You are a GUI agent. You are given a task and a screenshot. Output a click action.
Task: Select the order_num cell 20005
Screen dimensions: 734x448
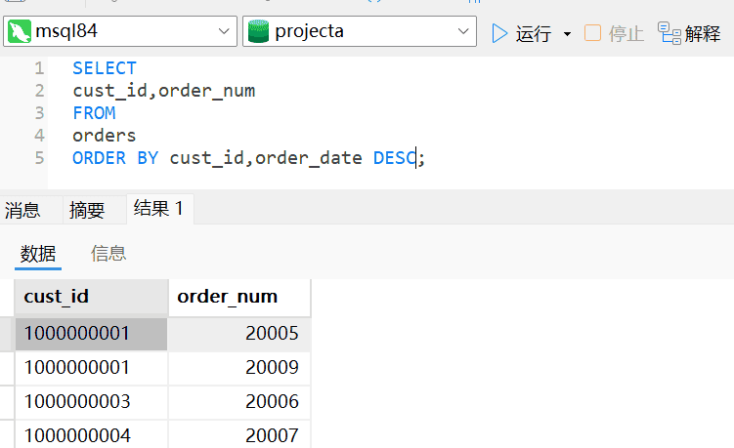pyautogui.click(x=239, y=334)
